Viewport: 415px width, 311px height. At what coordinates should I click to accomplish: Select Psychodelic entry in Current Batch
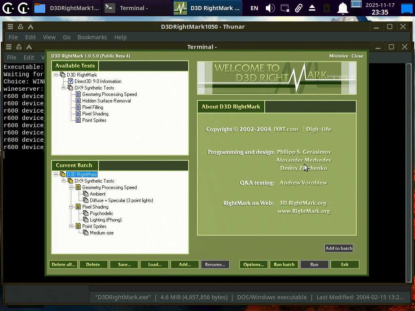tap(101, 213)
